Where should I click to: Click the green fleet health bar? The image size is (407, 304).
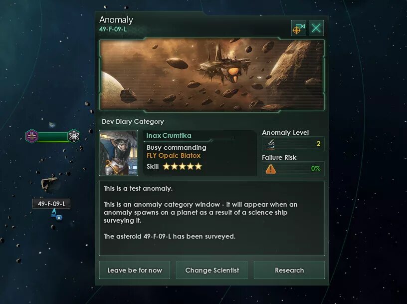coord(53,136)
